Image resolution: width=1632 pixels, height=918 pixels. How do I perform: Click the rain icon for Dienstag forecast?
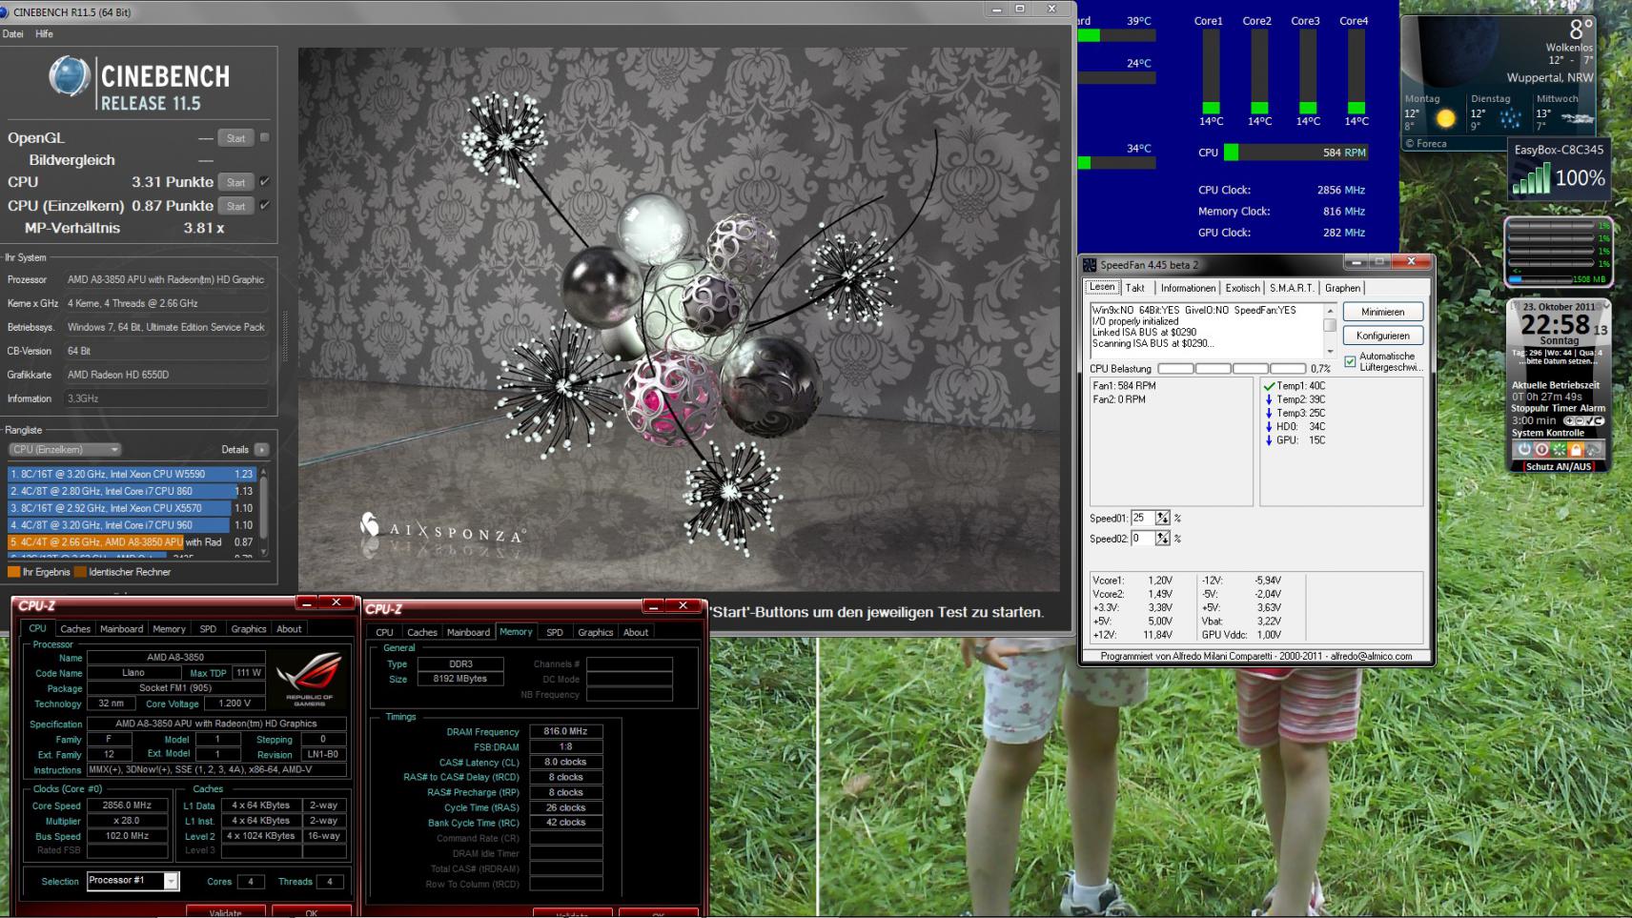[x=1511, y=118]
